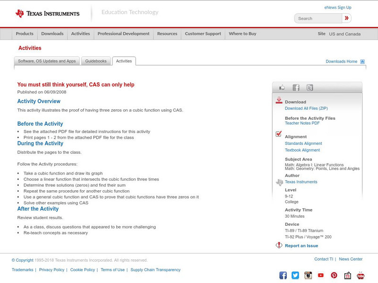
Task: Open the Products menu
Action: click(25, 34)
